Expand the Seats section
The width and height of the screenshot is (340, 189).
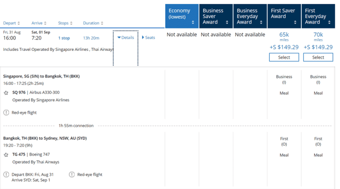(x=149, y=38)
